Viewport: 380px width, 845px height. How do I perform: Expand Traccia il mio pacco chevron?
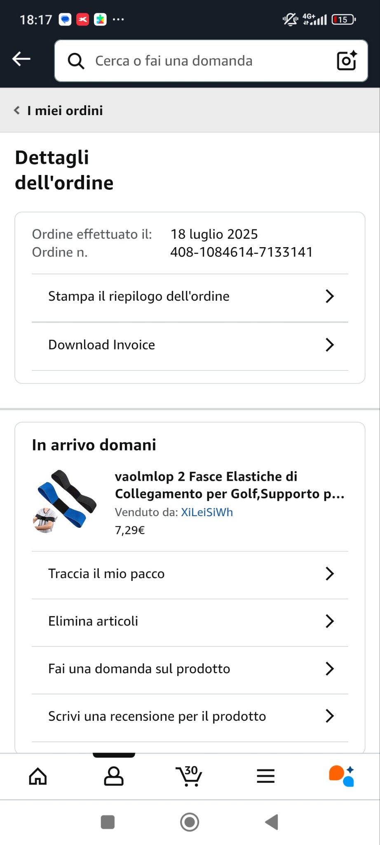[330, 574]
